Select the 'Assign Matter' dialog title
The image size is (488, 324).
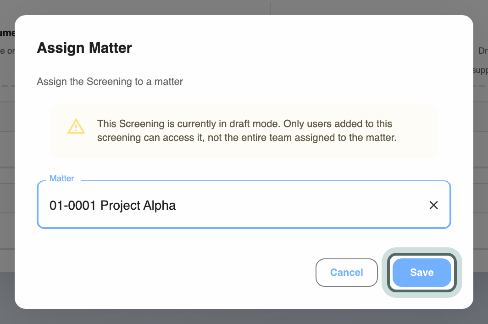84,48
